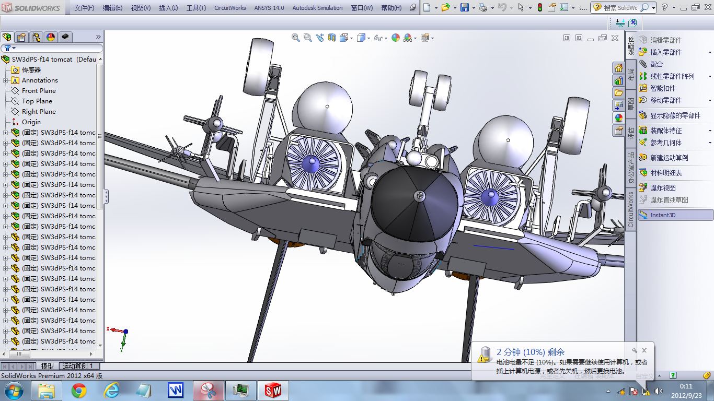This screenshot has width=714, height=401.
Task: Open the CircuitWorks chip tab icon
Action: click(x=65, y=37)
